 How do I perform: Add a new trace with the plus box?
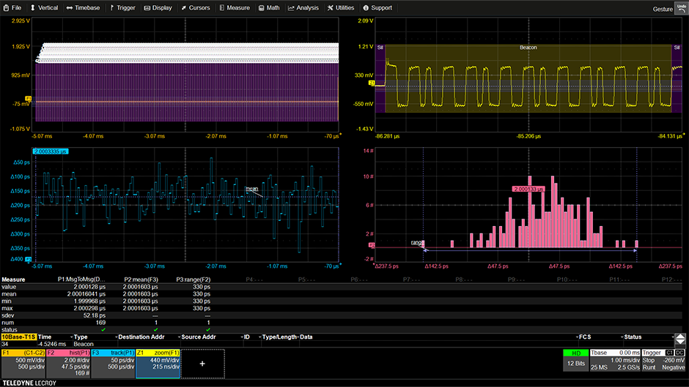pos(202,362)
